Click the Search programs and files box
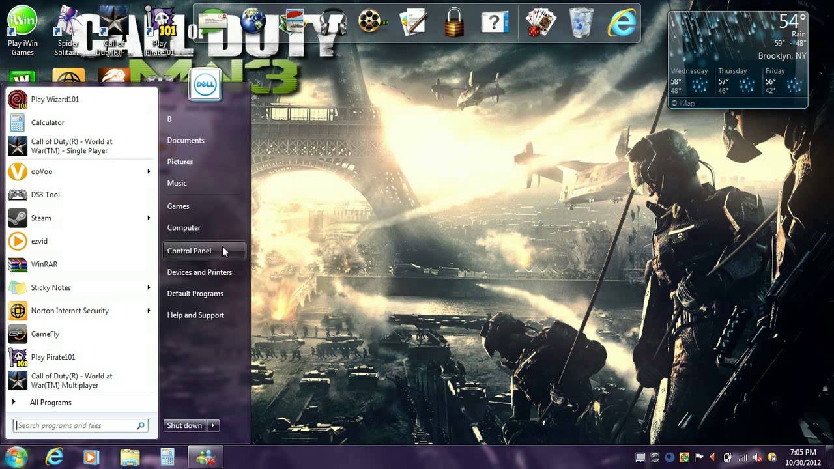The width and height of the screenshot is (834, 469). pyautogui.click(x=81, y=425)
